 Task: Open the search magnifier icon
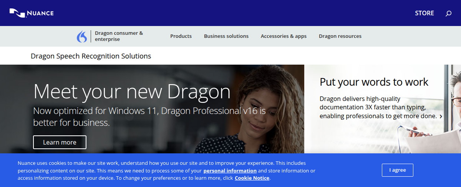coord(448,13)
